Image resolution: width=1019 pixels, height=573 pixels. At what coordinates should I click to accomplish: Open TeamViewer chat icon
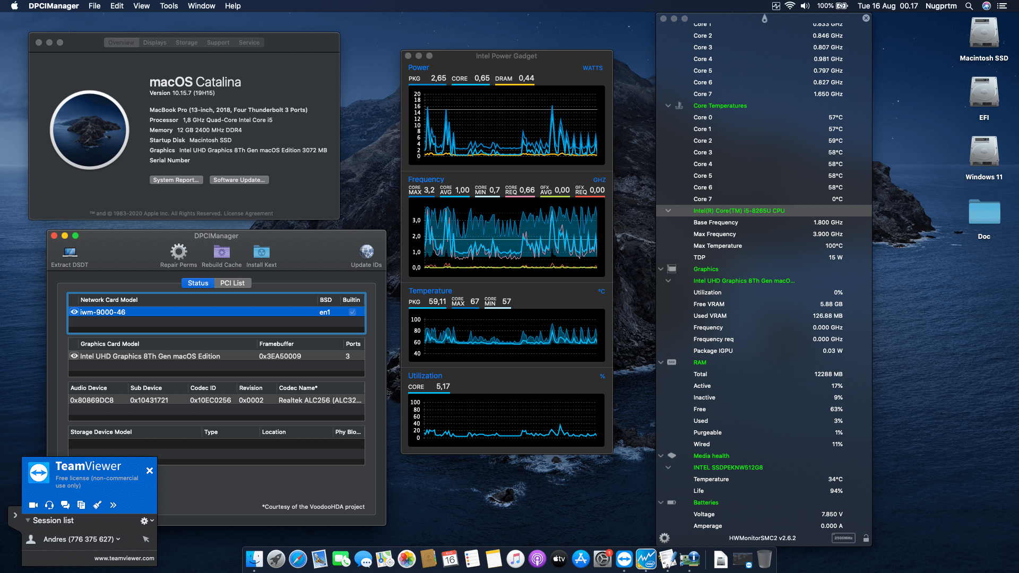pyautogui.click(x=65, y=505)
